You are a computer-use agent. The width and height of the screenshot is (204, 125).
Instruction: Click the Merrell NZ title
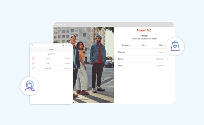click(144, 30)
